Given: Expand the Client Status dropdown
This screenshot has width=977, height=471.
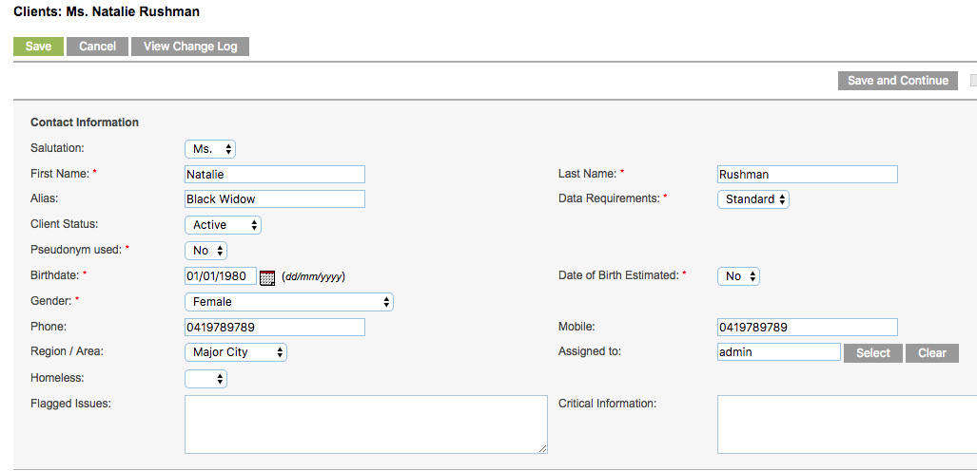Looking at the screenshot, I should [x=223, y=225].
